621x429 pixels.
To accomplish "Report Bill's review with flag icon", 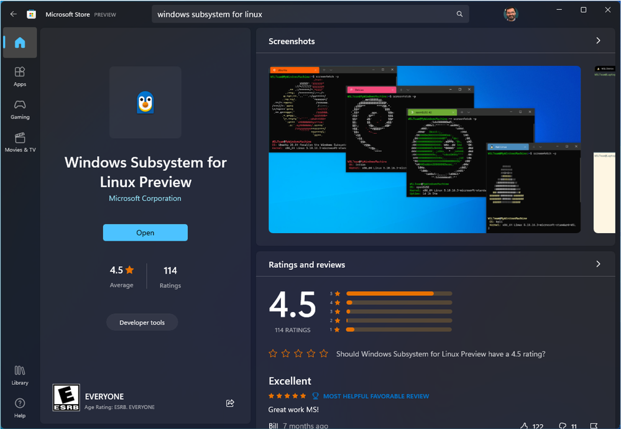I will pos(594,426).
